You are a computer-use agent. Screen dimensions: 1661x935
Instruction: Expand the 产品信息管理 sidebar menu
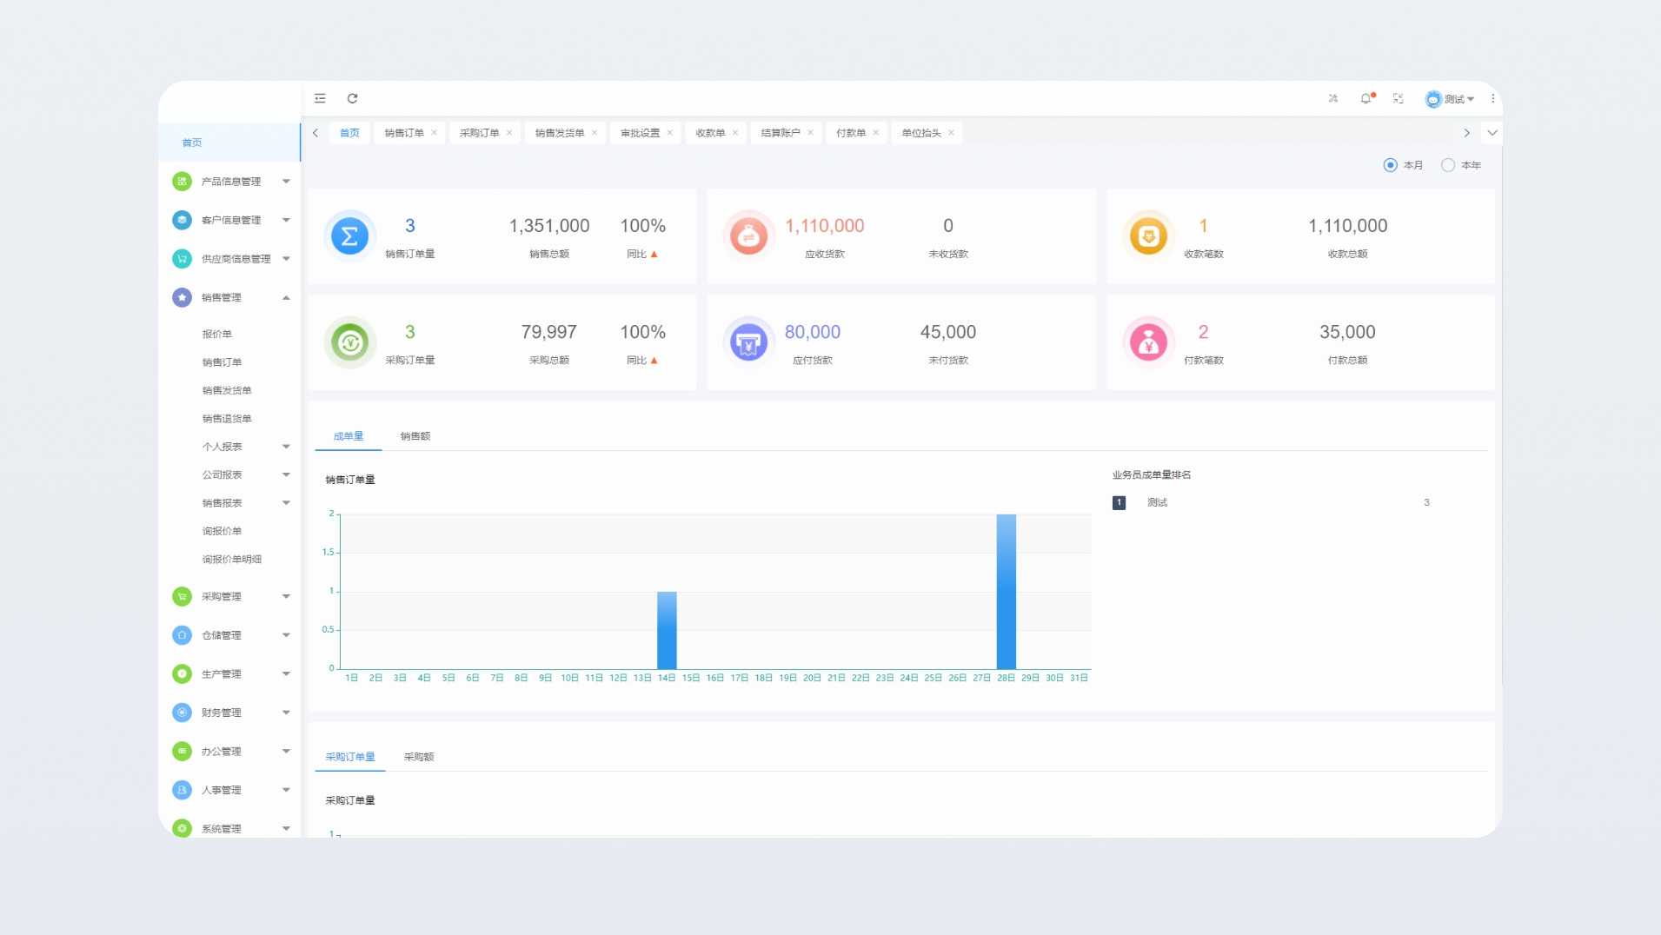click(x=231, y=182)
